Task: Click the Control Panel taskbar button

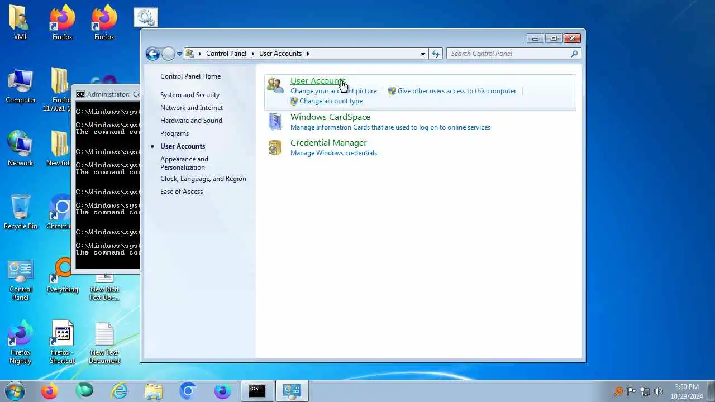Action: [x=292, y=391]
